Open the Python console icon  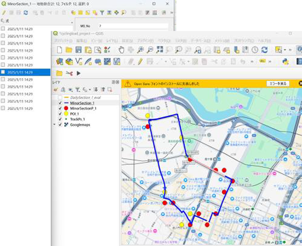click(285, 62)
